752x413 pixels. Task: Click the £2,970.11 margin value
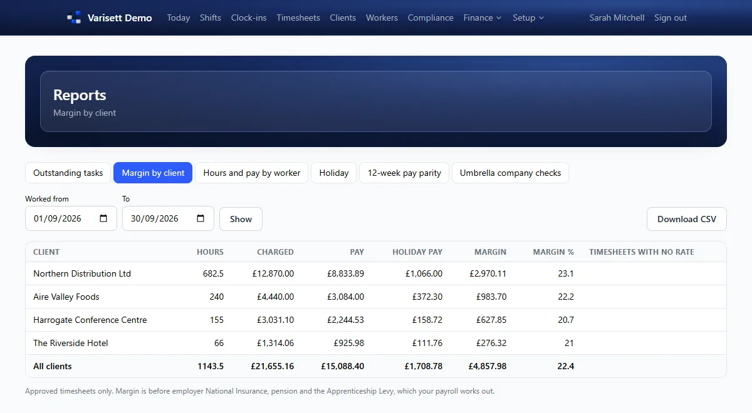click(488, 273)
